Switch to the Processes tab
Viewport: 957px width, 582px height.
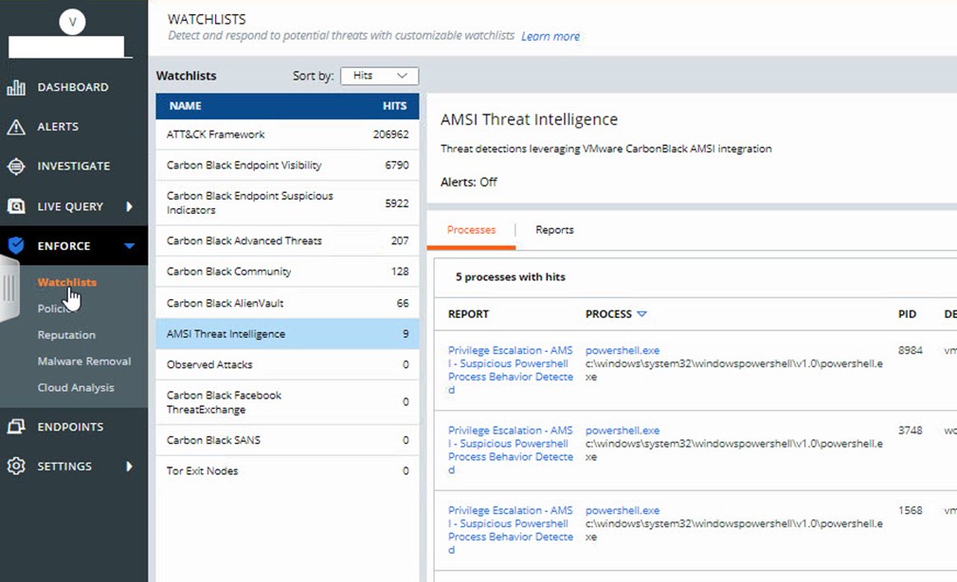(x=471, y=230)
